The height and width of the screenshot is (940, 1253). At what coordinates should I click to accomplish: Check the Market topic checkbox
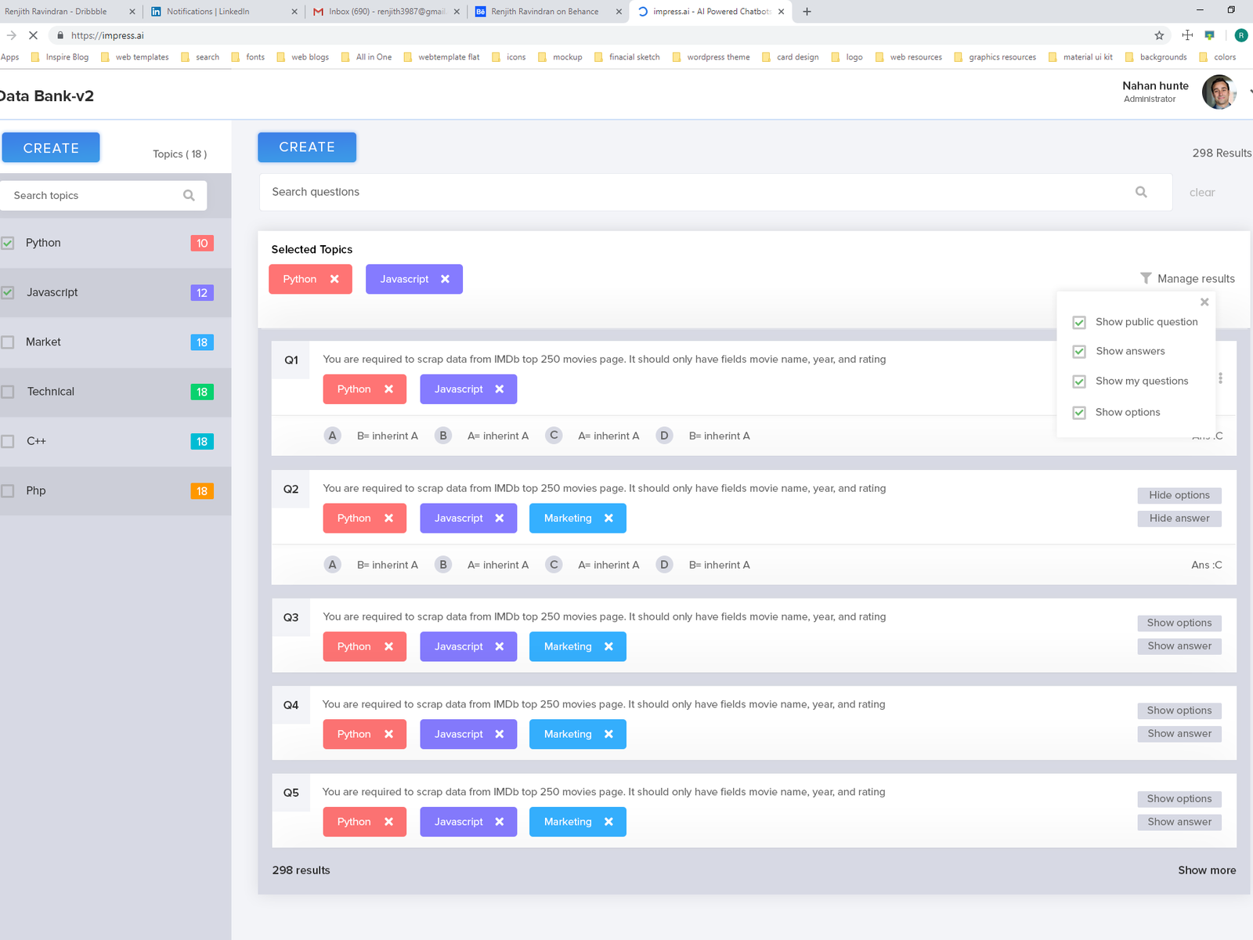pyautogui.click(x=8, y=342)
